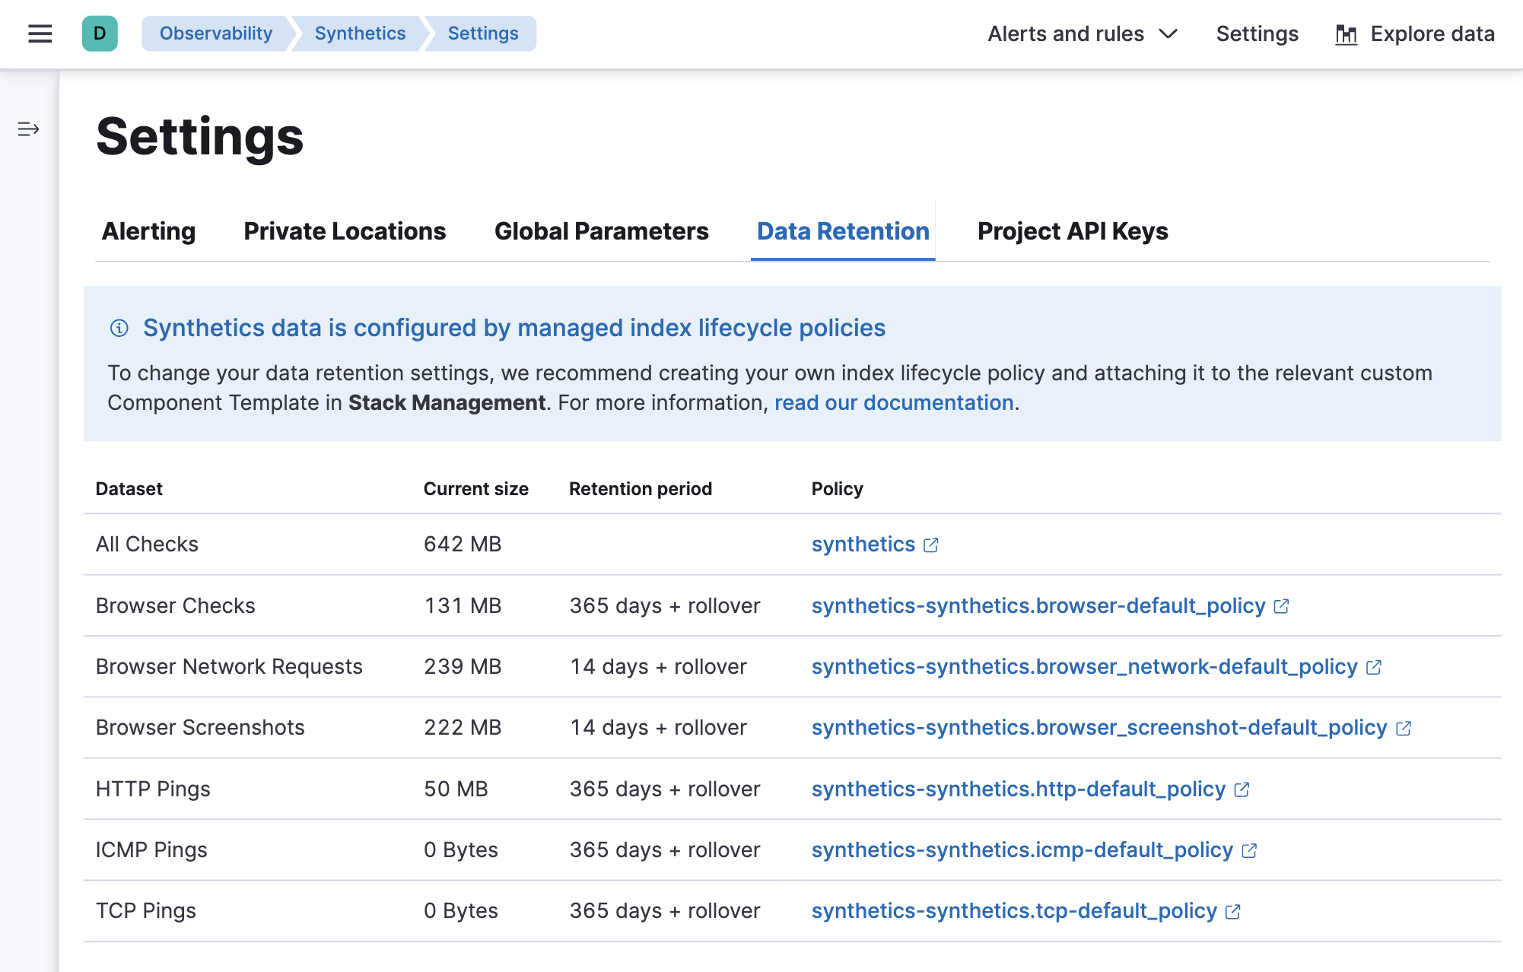Switch to the Alerting tab

pyautogui.click(x=148, y=231)
